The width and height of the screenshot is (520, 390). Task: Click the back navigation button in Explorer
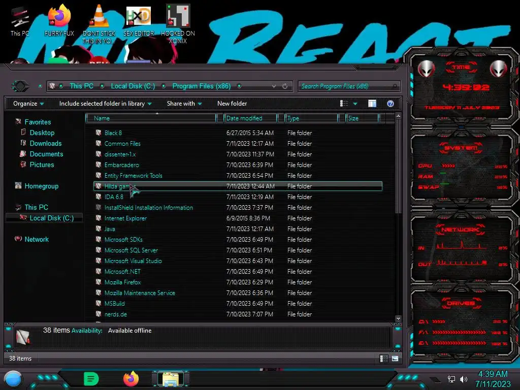click(x=20, y=86)
